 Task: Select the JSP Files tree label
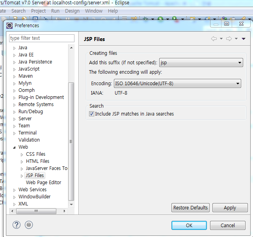click(35, 175)
